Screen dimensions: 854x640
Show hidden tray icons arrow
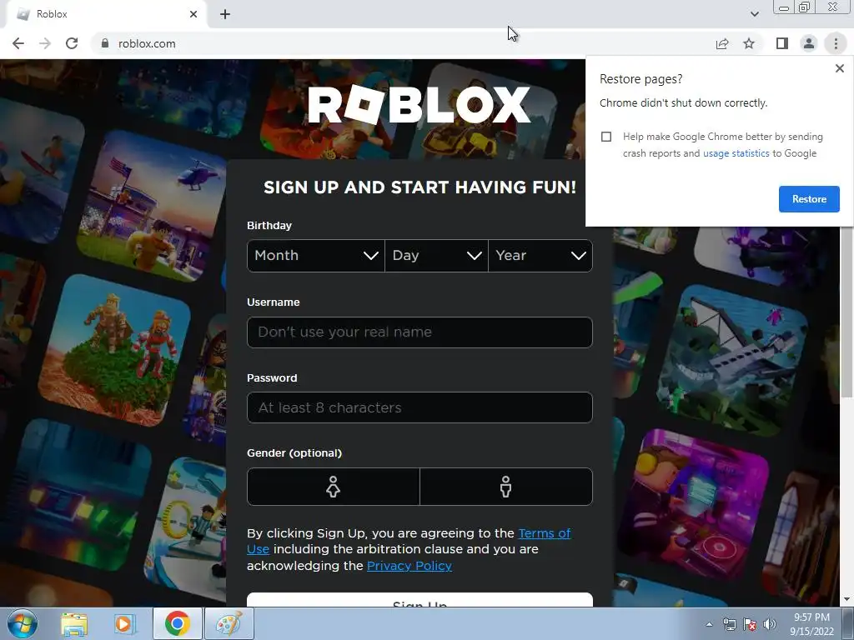[x=709, y=624]
